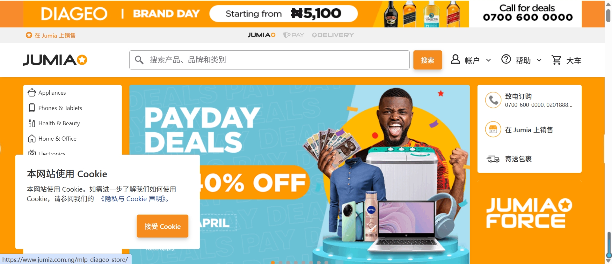Screen dimensions: 612x264
Task: Click the store icon for selling on Jumia
Action: point(493,129)
